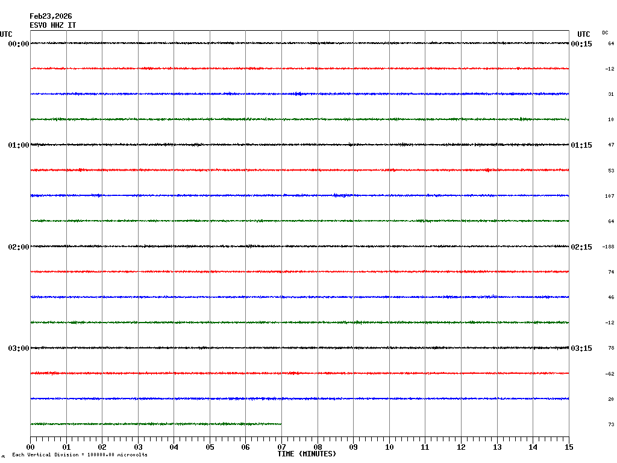
Task: Click the end of the last green trace
Action: (281, 424)
